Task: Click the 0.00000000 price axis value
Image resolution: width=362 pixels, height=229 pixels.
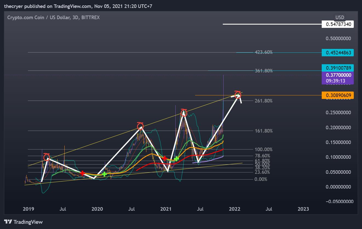Action: 338,187
